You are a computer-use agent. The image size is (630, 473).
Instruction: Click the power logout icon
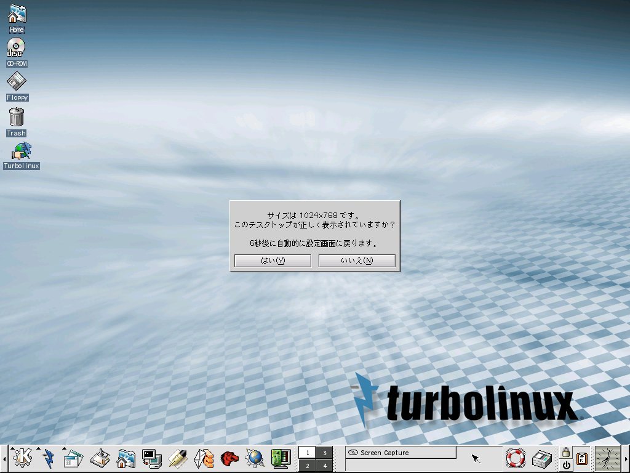click(566, 466)
